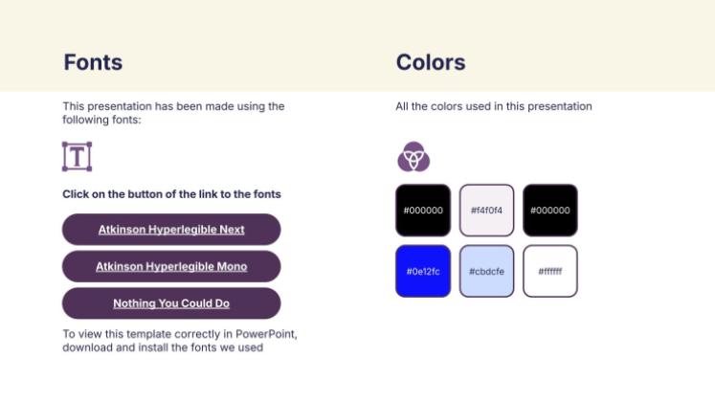Pick the blue #0e12fc color swatch
The width and height of the screenshot is (715, 402).
(422, 271)
